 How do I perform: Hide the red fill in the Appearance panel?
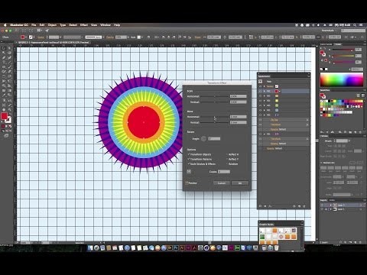click(x=261, y=91)
